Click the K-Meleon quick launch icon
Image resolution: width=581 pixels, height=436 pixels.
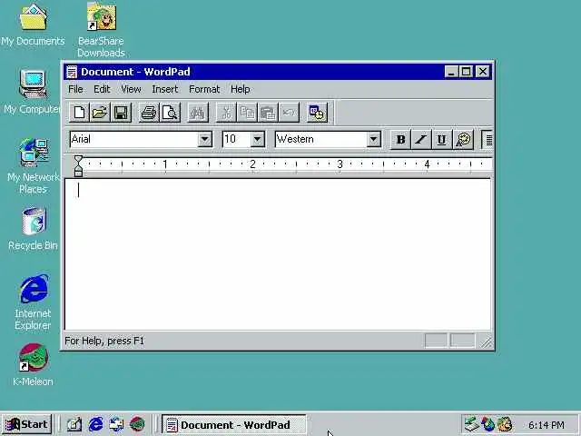137,424
